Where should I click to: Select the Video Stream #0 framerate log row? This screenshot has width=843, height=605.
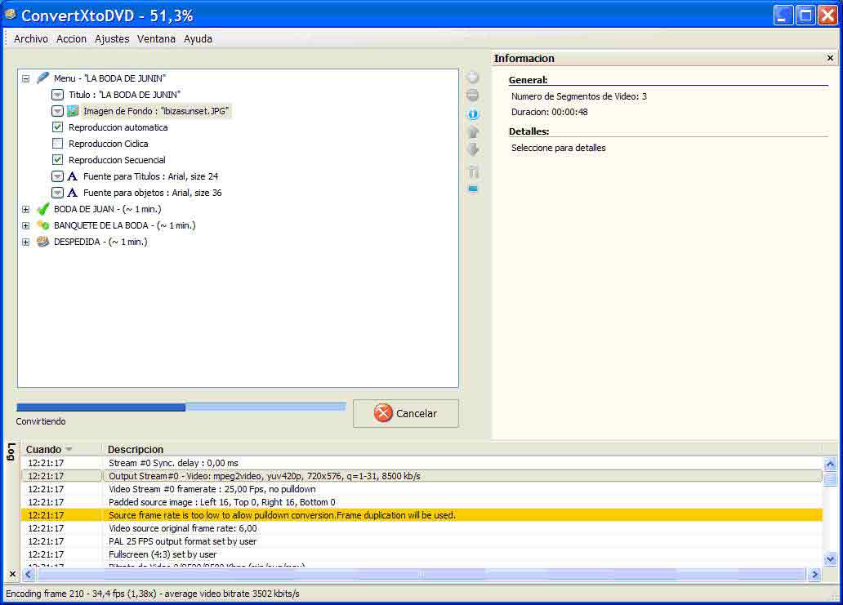pyautogui.click(x=421, y=489)
